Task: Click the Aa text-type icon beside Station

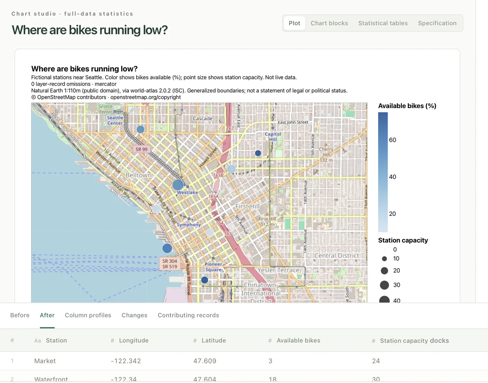Action: (37, 341)
